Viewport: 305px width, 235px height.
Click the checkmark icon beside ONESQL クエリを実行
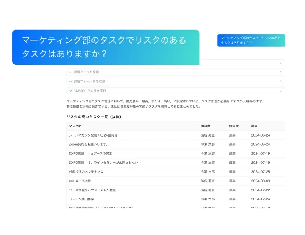tap(70, 90)
